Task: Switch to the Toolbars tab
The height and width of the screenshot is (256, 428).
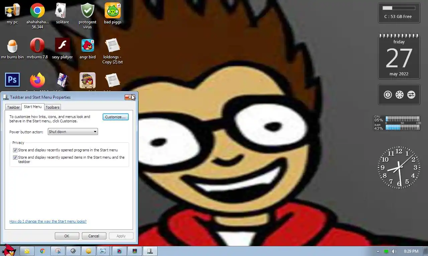Action: click(x=52, y=107)
